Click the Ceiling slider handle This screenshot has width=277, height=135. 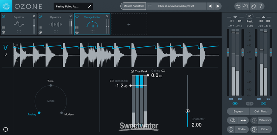tap(148, 75)
